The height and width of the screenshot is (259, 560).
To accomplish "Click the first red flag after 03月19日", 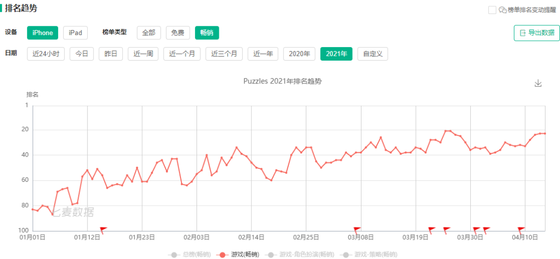I will 431,229.
